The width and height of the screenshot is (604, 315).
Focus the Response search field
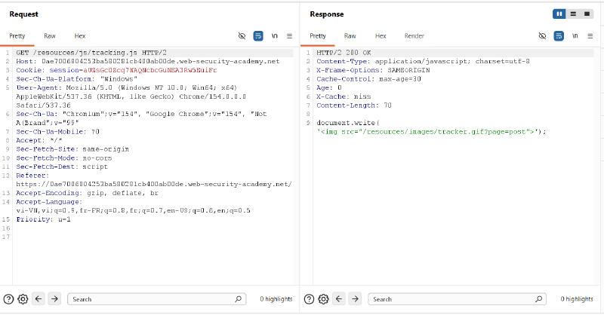tap(457, 299)
